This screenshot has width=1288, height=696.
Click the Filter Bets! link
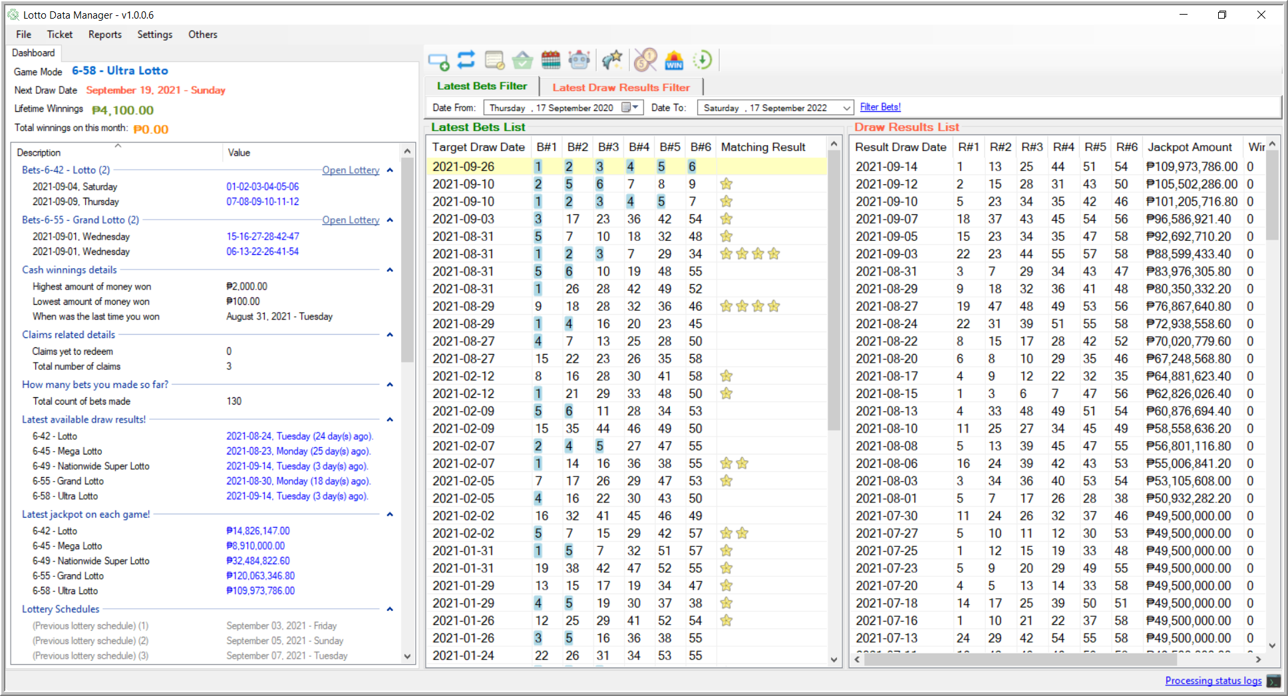click(x=880, y=107)
